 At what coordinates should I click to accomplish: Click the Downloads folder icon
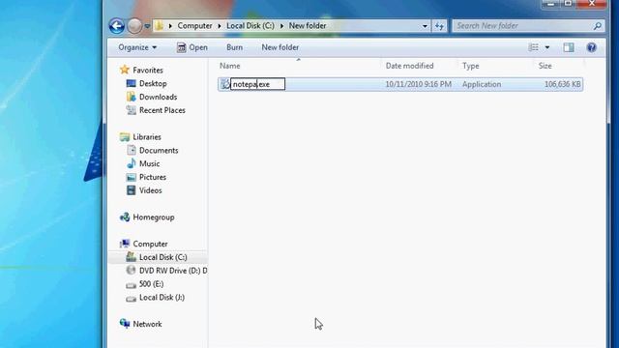click(x=132, y=97)
